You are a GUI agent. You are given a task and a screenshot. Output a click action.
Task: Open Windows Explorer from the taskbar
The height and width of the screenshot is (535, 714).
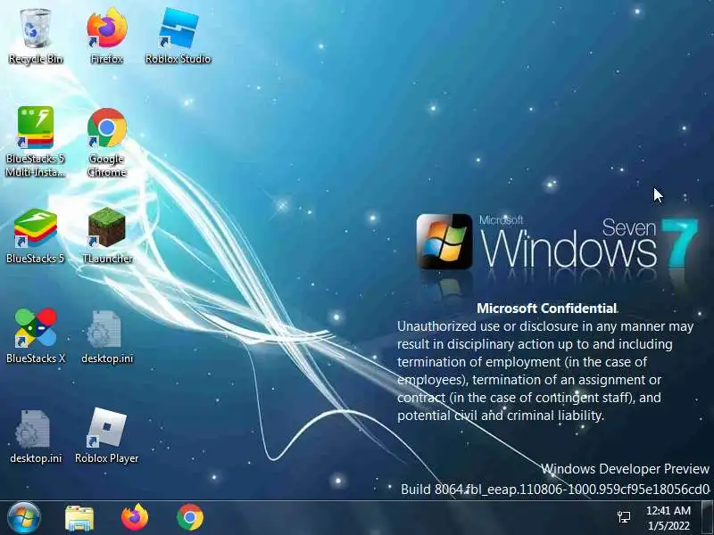[x=79, y=518]
